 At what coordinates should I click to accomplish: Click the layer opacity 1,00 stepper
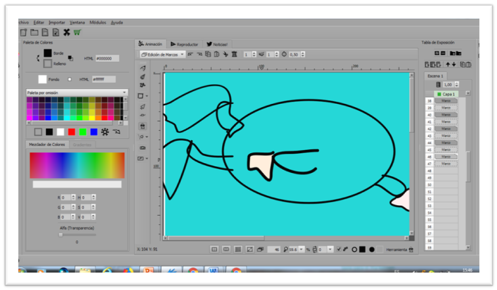457,85
